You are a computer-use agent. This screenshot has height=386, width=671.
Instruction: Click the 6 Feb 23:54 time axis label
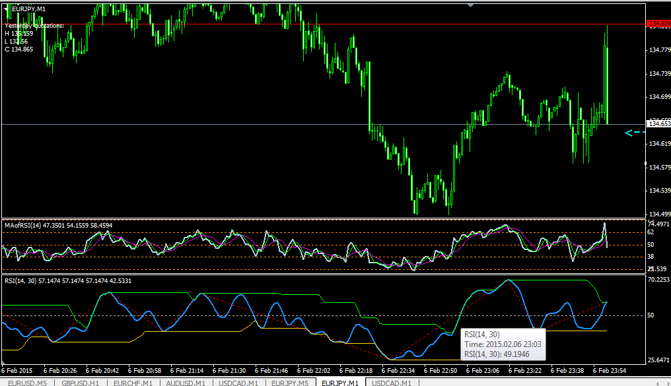coord(610,371)
